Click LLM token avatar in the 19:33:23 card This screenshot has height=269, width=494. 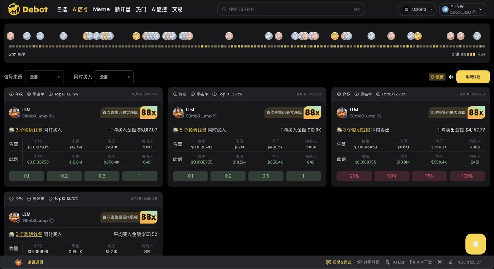(x=342, y=113)
